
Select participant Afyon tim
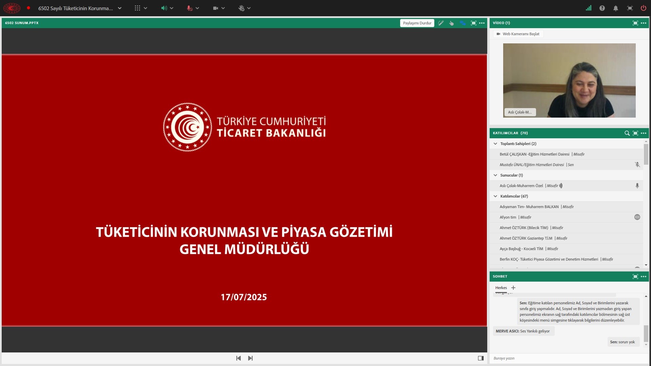pyautogui.click(x=566, y=217)
